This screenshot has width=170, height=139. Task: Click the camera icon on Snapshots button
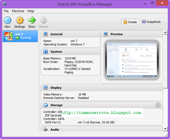144,22
